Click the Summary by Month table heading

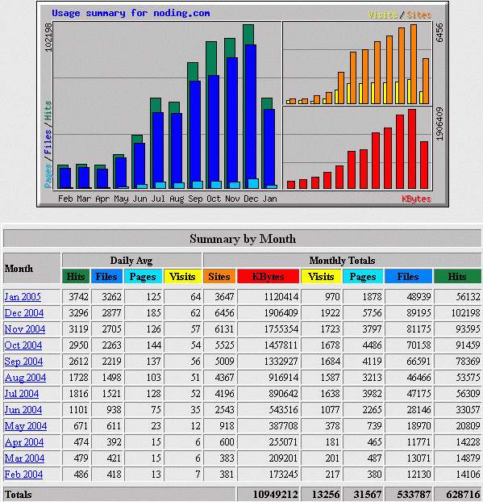click(x=243, y=239)
